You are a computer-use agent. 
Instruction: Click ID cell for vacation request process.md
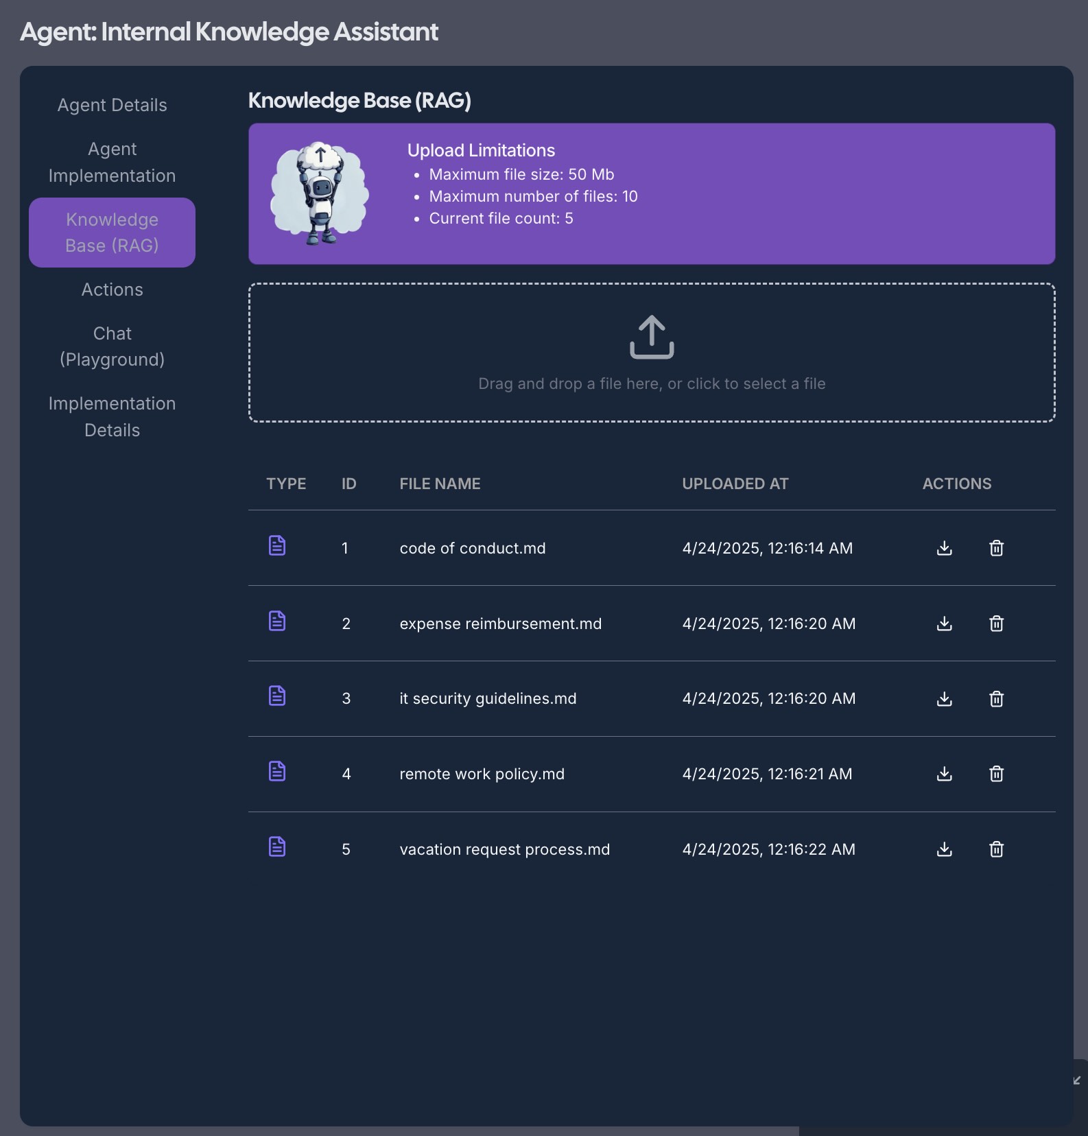[346, 849]
